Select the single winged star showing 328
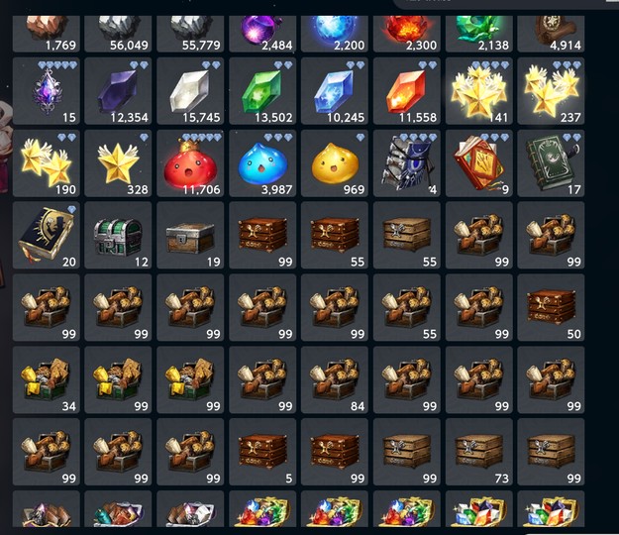This screenshot has height=535, width=619. 118,163
